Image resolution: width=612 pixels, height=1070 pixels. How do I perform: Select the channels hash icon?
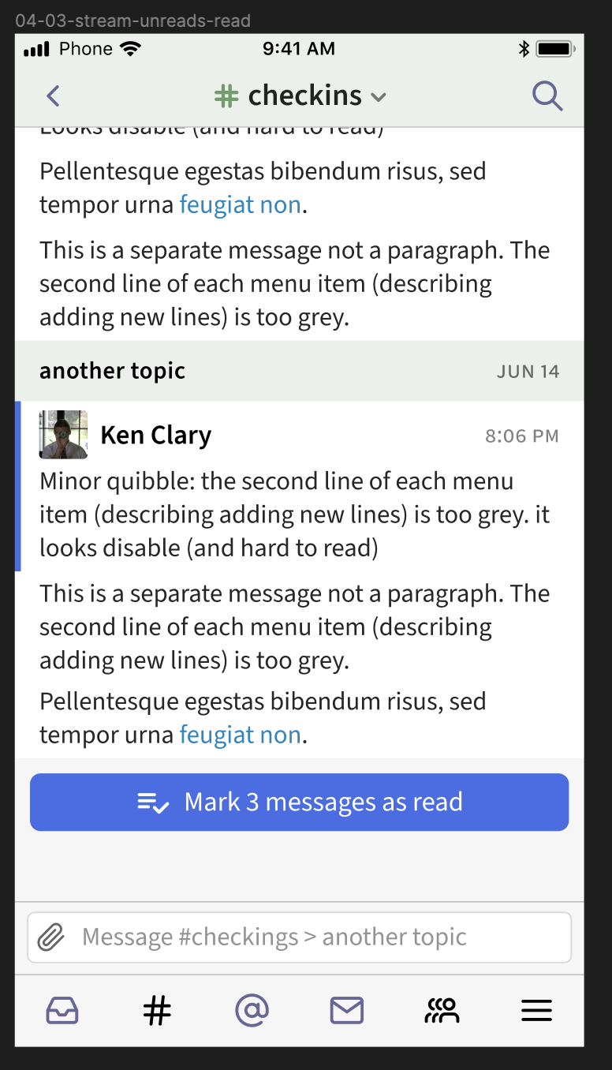[156, 1010]
